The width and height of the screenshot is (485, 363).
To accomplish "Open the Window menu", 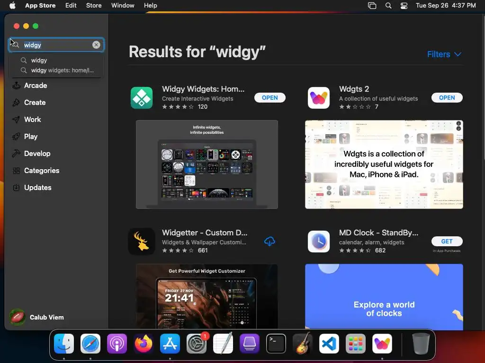I will pyautogui.click(x=123, y=5).
